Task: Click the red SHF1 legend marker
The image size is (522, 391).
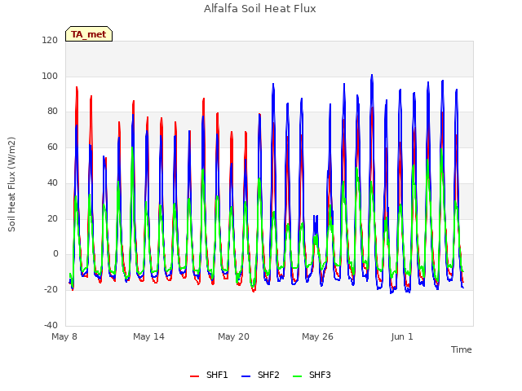Action: click(194, 376)
